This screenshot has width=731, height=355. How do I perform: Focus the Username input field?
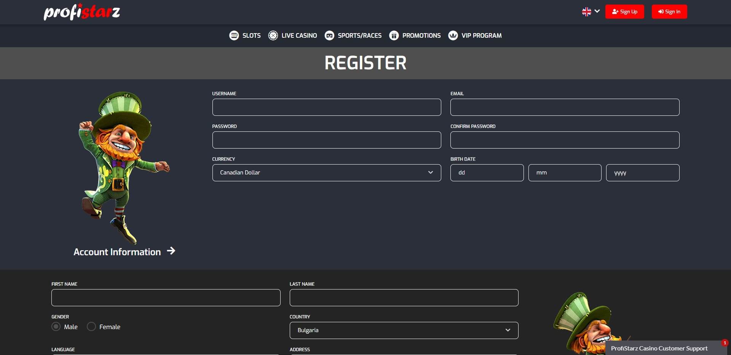[x=327, y=107]
